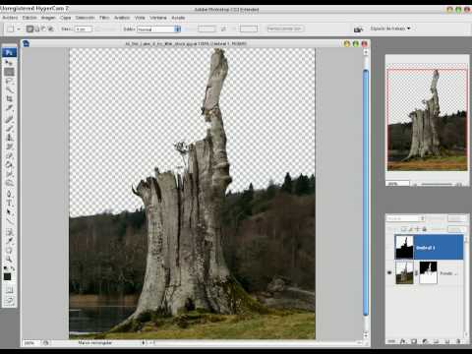The width and height of the screenshot is (472, 354).
Task: Show the Umbral 1 layer visibility box
Action: tap(389, 248)
